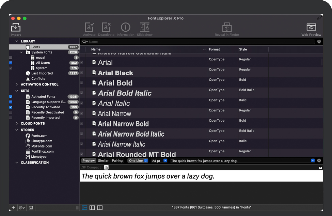The image size is (332, 216).
Task: Click the Deactivate font toolbar icon
Action: pos(106,28)
